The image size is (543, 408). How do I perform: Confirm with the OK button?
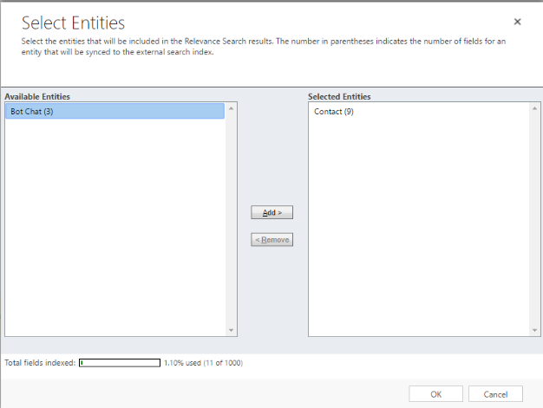click(x=435, y=394)
